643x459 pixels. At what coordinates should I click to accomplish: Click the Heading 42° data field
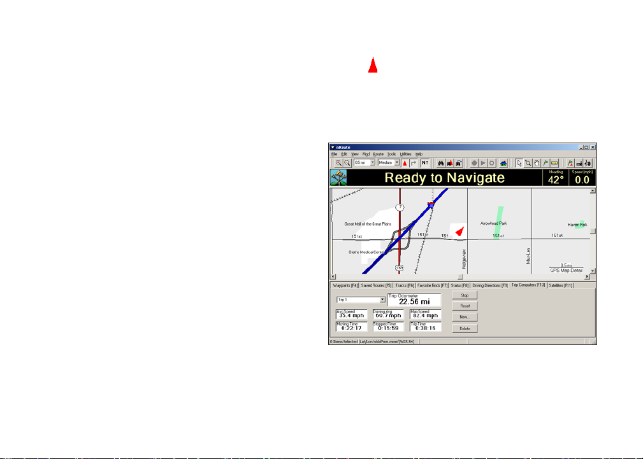tap(556, 178)
